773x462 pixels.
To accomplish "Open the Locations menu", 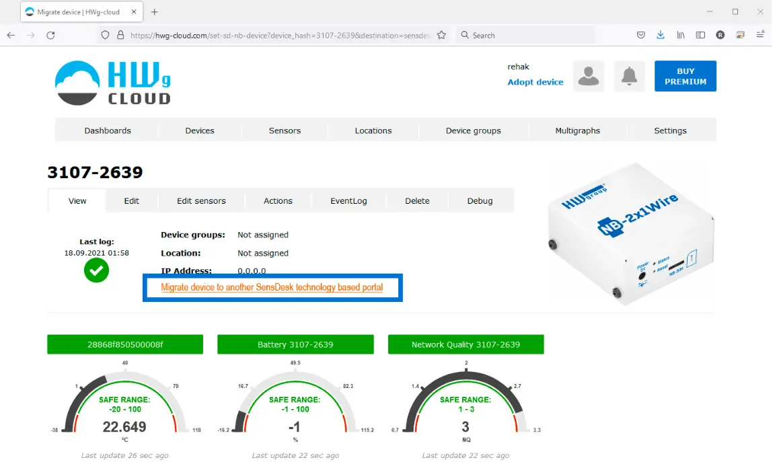I will click(373, 130).
